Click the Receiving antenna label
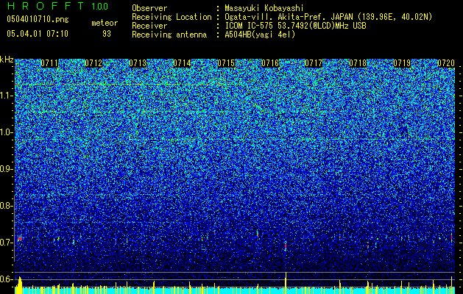The width and height of the screenshot is (463, 294). 169,35
